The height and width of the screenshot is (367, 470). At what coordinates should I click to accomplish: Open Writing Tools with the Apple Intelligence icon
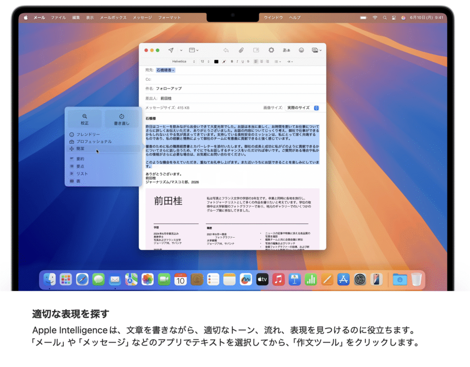point(271,50)
